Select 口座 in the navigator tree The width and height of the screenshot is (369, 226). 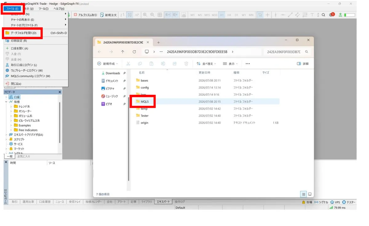pyautogui.click(x=15, y=97)
